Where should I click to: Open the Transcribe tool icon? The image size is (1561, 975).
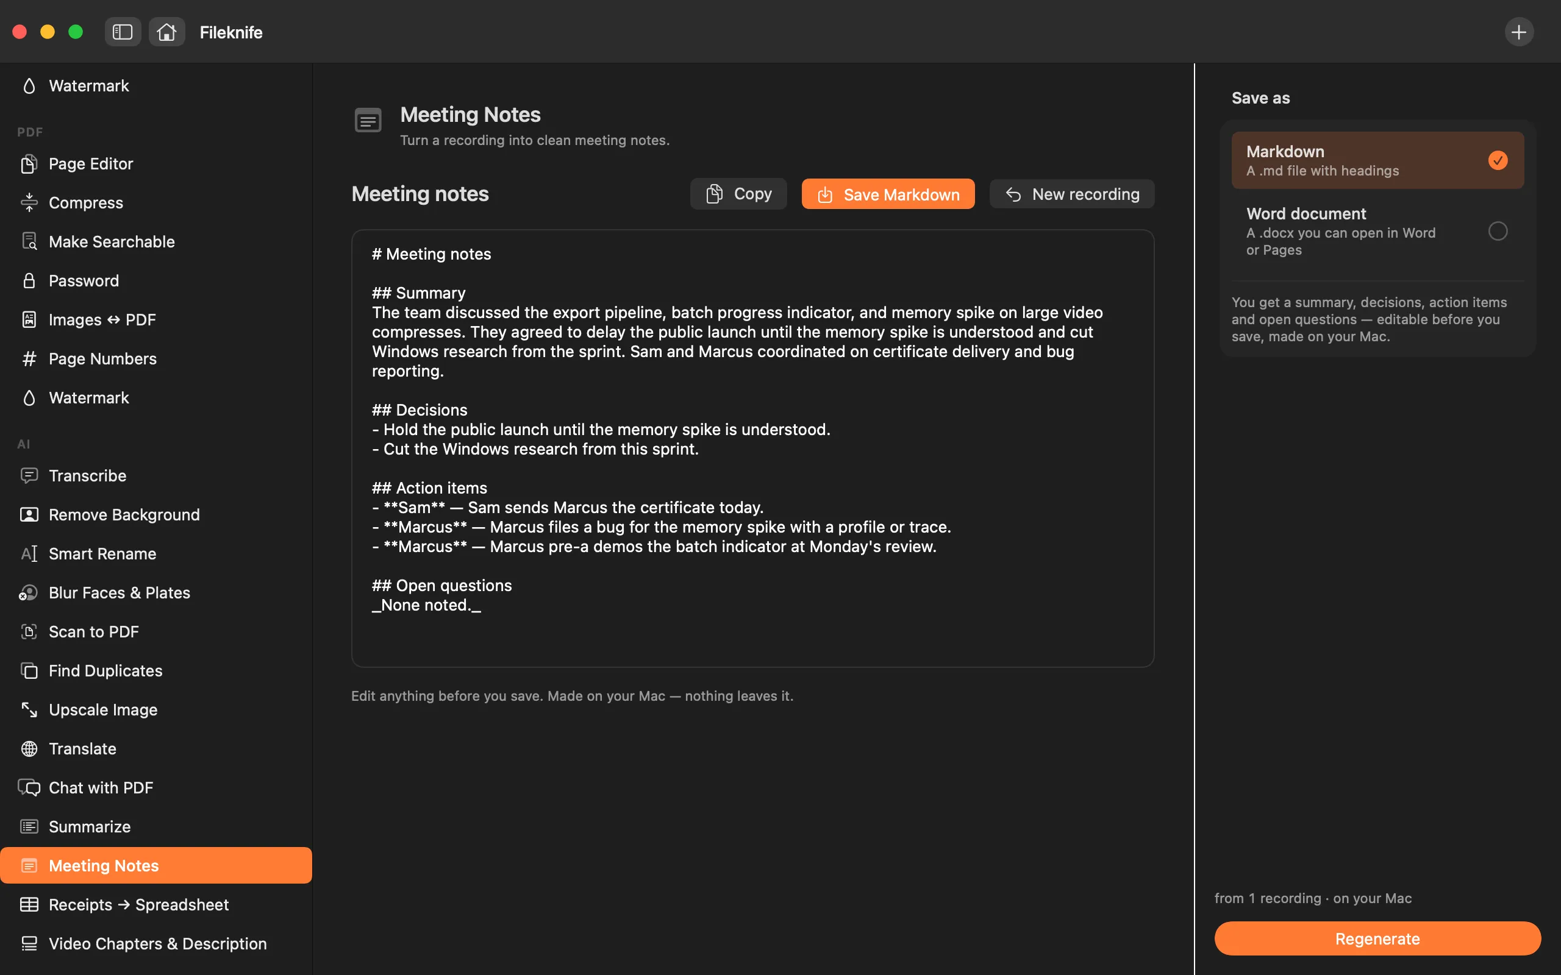tap(29, 476)
